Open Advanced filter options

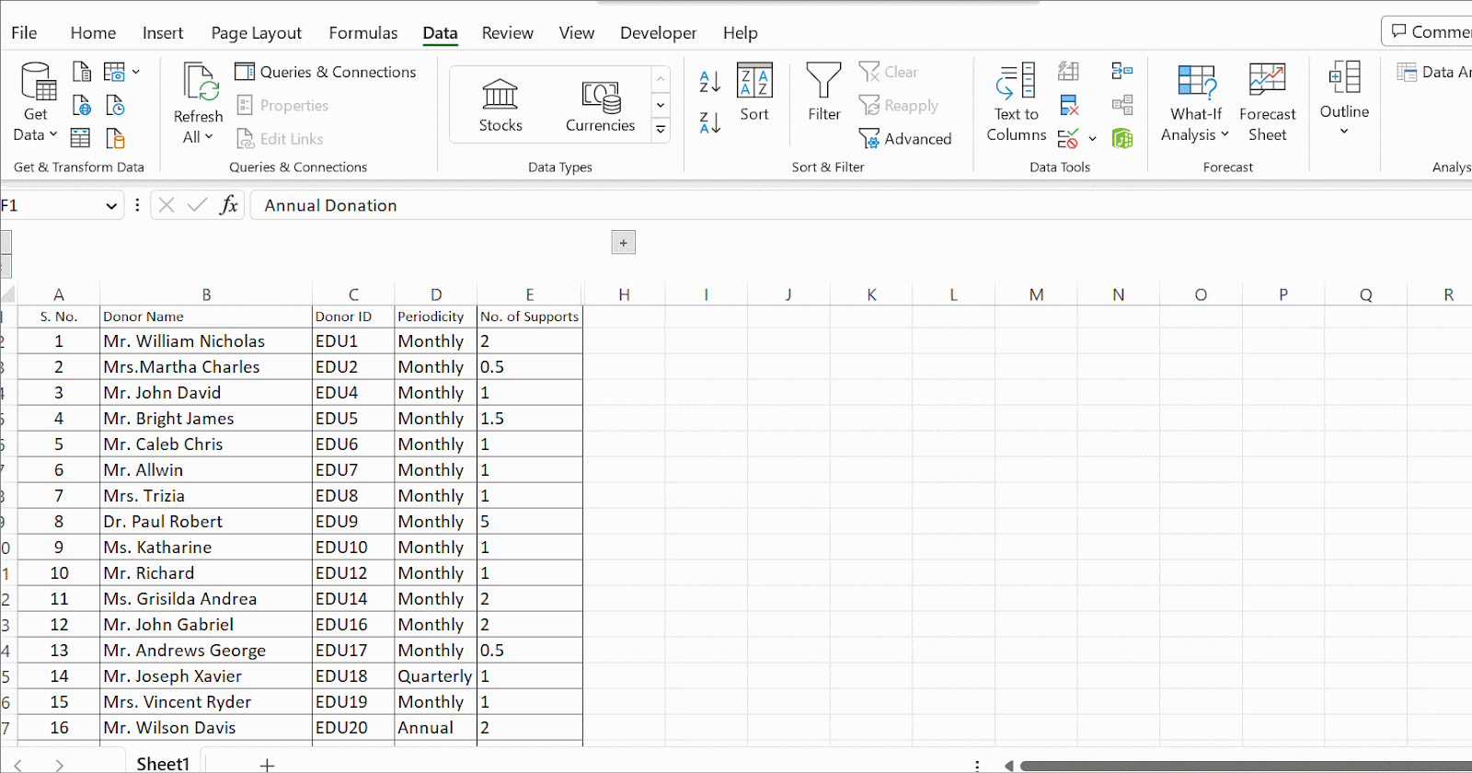tap(905, 139)
